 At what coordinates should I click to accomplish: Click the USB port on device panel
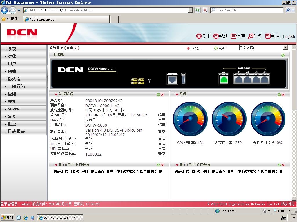coord(183,79)
